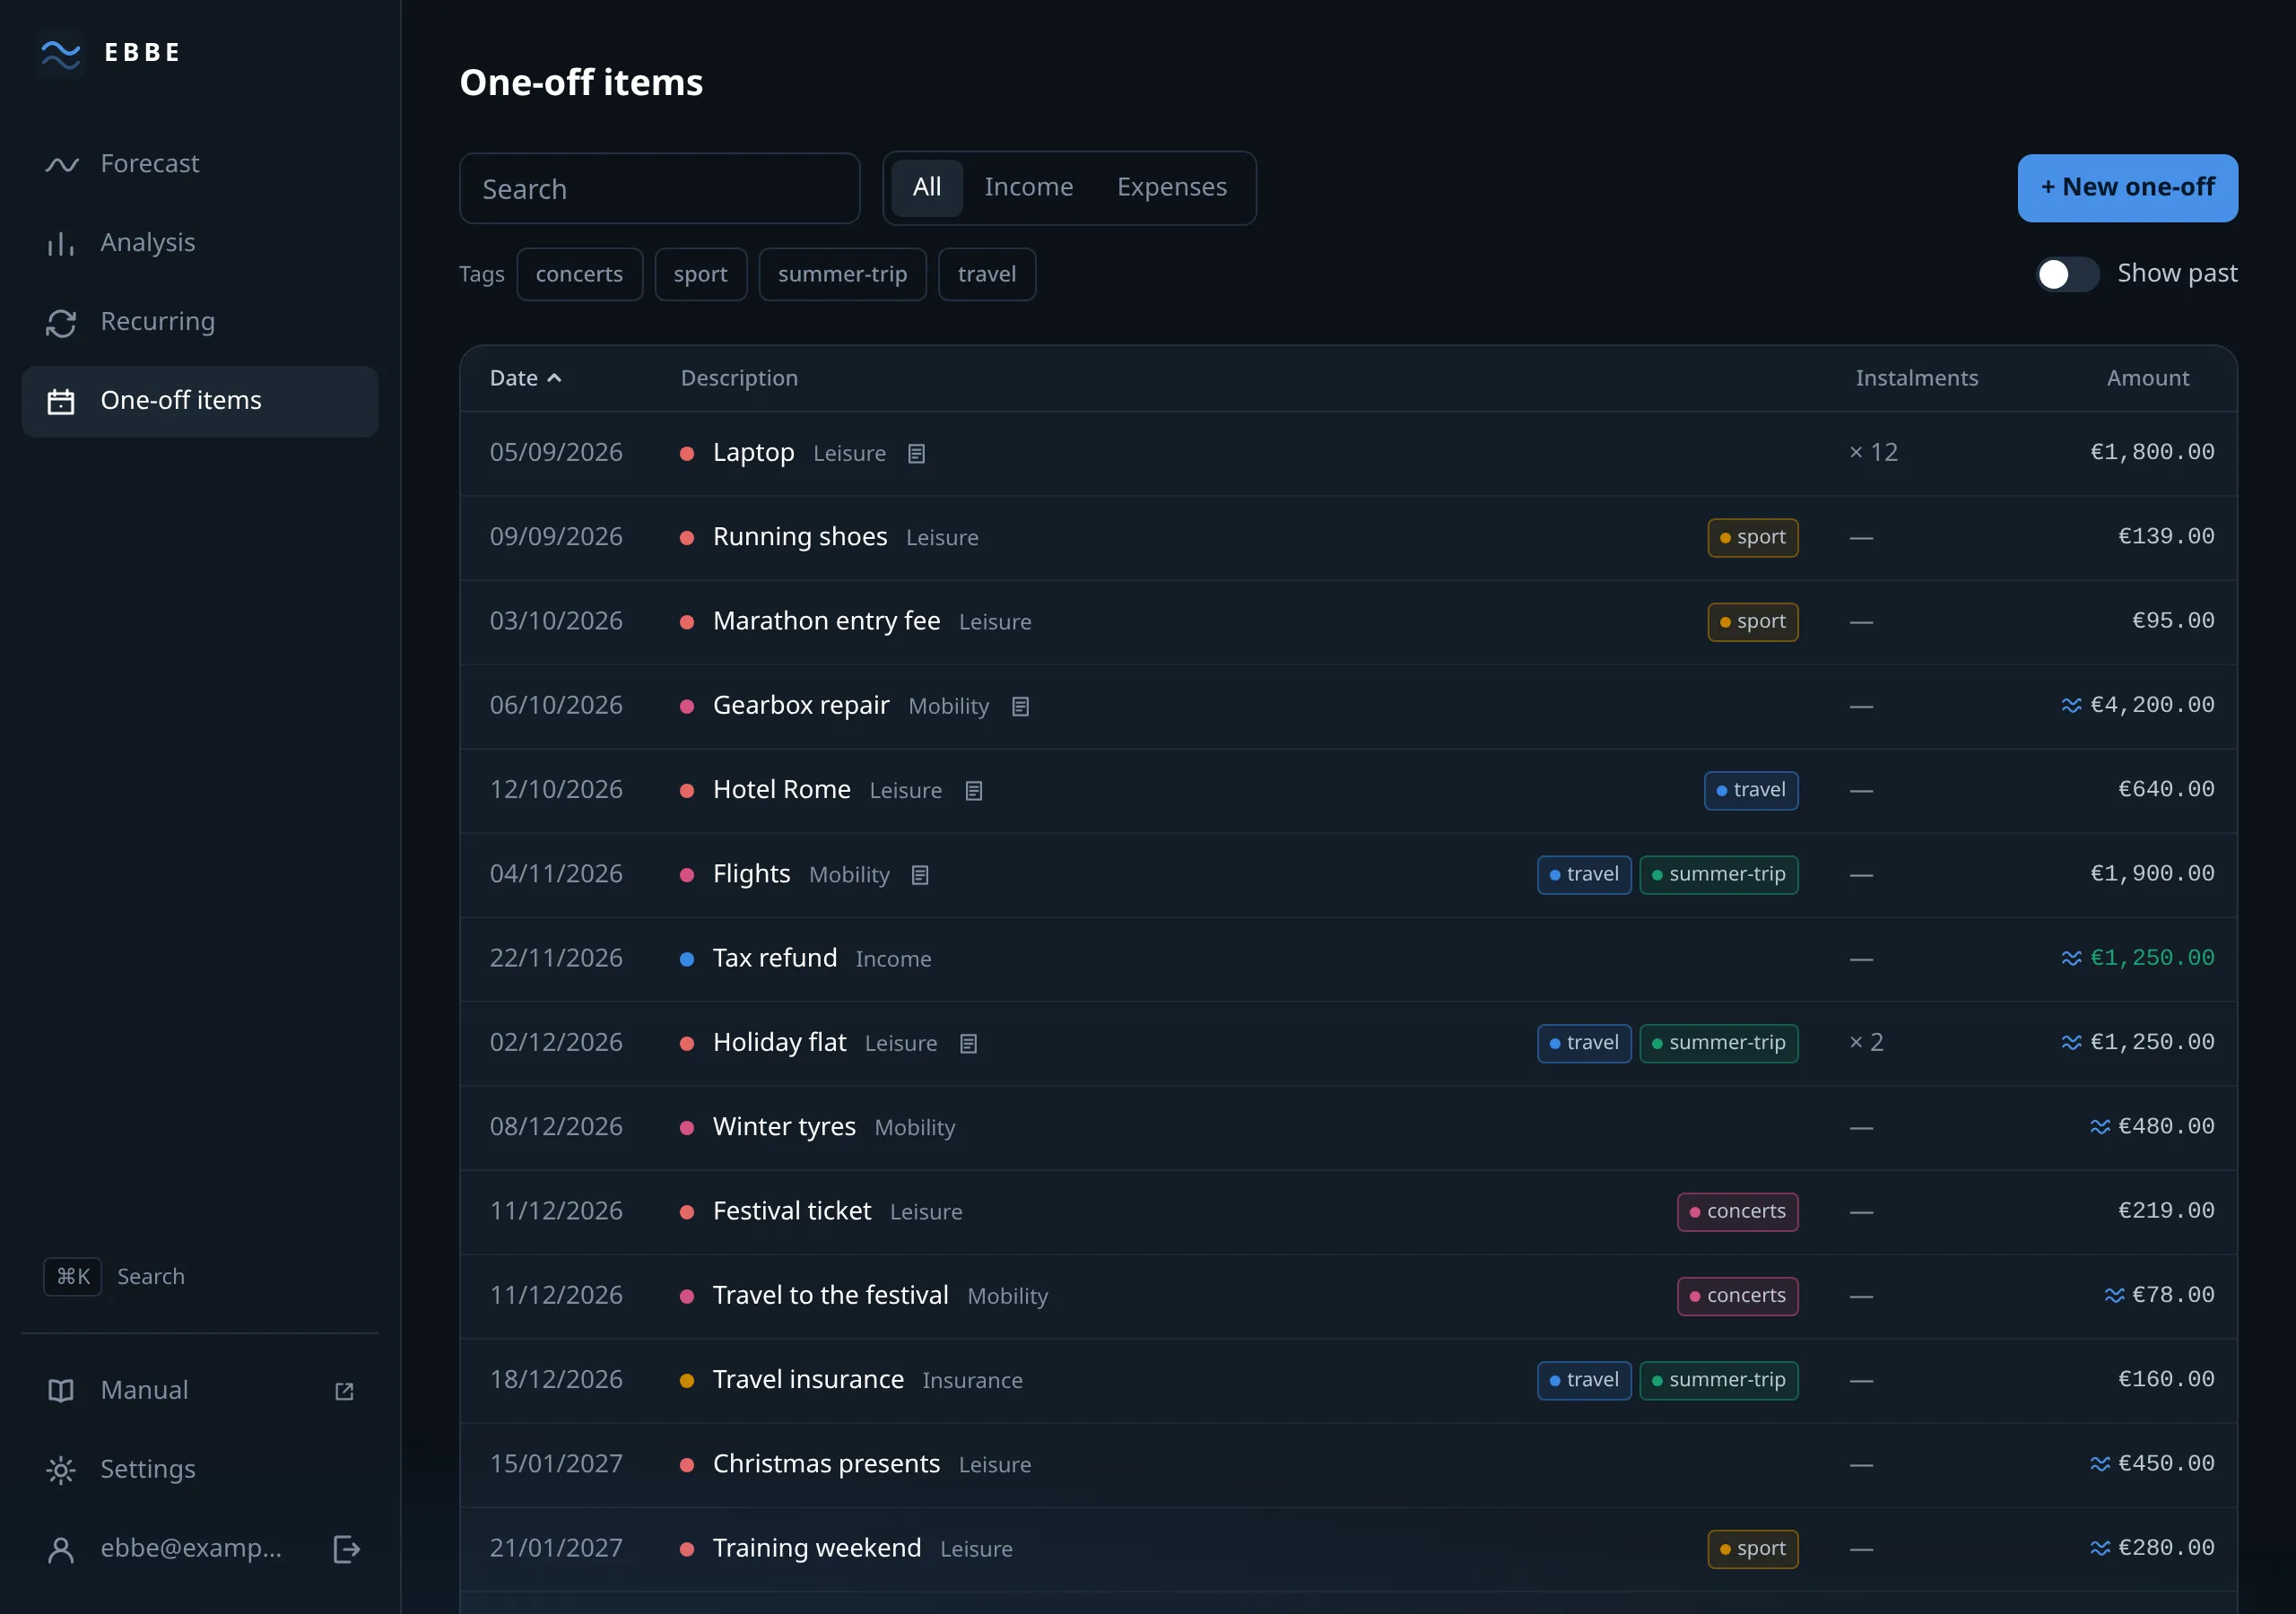Screen dimensions: 2296x1614
Task: Click sport tag on Running shoes row
Action: 1752,538
